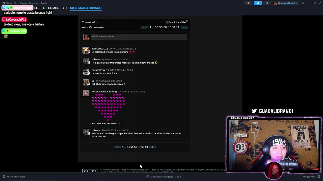The width and height of the screenshot is (323, 181).
Task: Go to page 55 in top pagination
Action: click(161, 27)
